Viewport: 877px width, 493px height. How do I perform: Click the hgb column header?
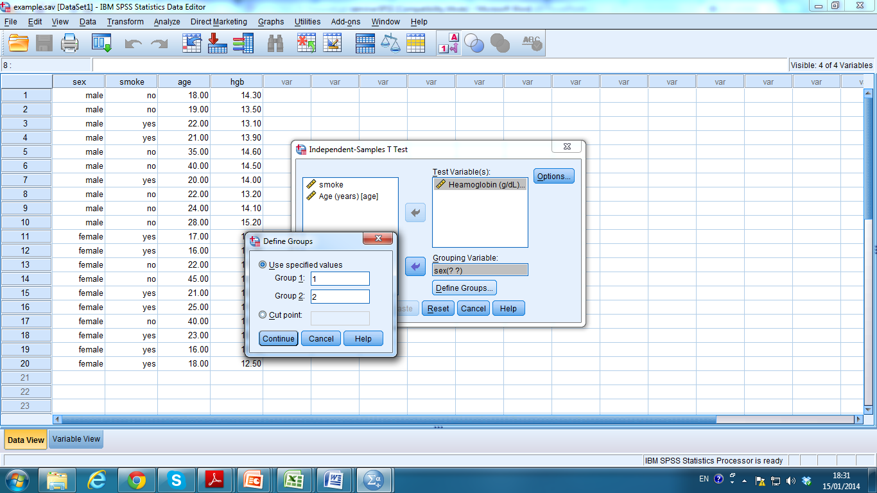(237, 82)
